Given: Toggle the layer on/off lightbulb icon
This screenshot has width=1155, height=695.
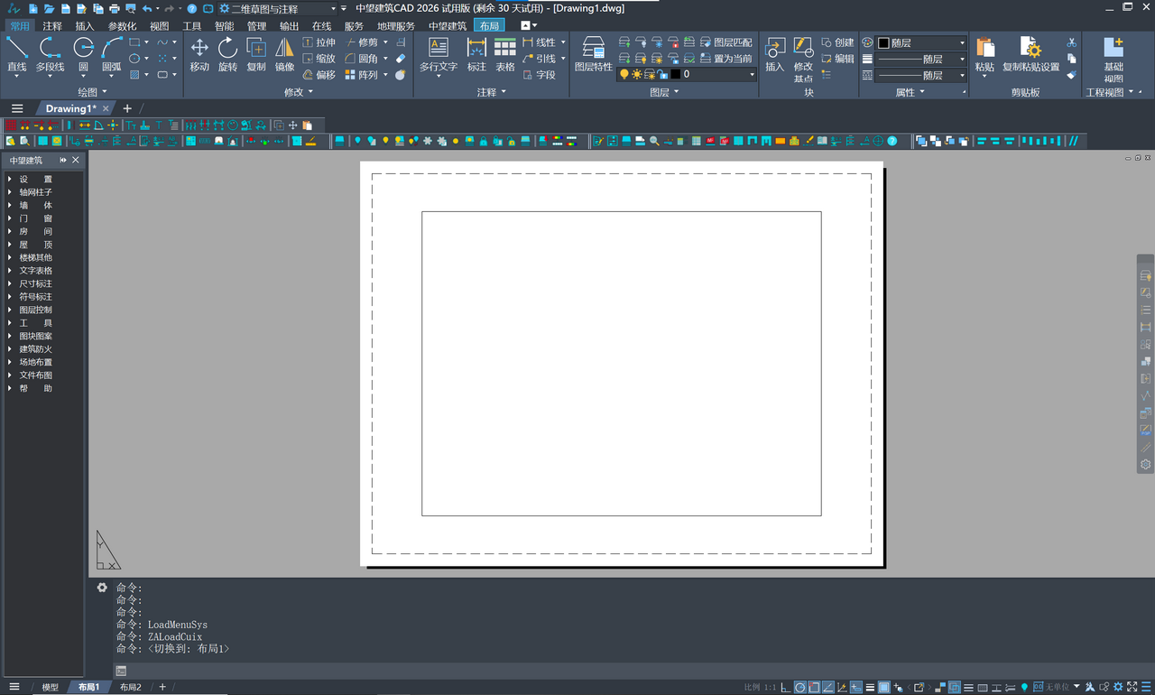Looking at the screenshot, I should click(624, 74).
